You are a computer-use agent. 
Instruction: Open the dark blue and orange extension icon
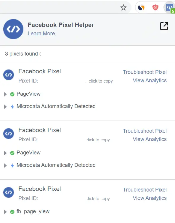pyautogui.click(x=141, y=7)
